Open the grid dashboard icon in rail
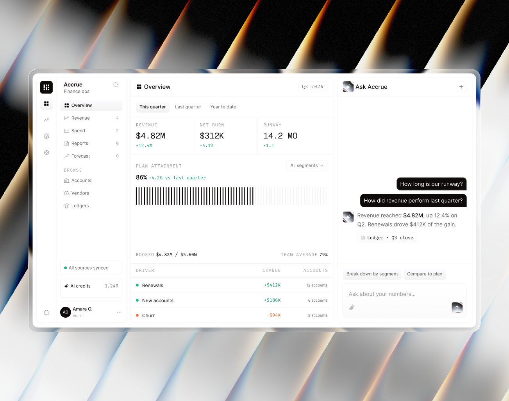 pos(46,104)
